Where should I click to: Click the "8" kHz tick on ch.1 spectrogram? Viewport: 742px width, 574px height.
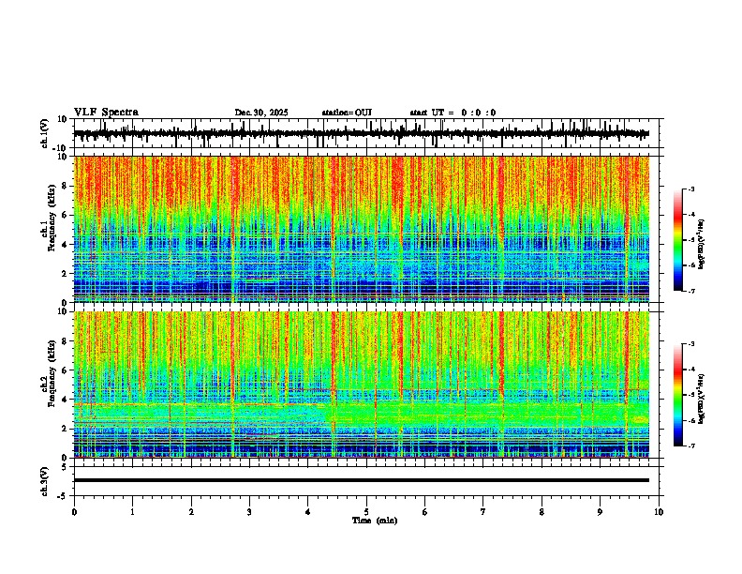66,186
